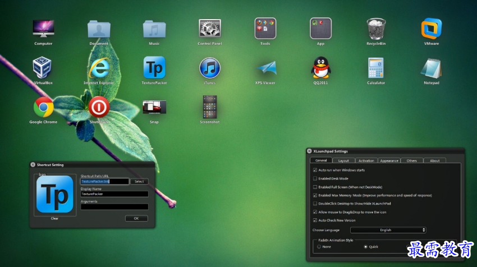
Task: Open the RecycleBin icon
Action: tap(376, 29)
